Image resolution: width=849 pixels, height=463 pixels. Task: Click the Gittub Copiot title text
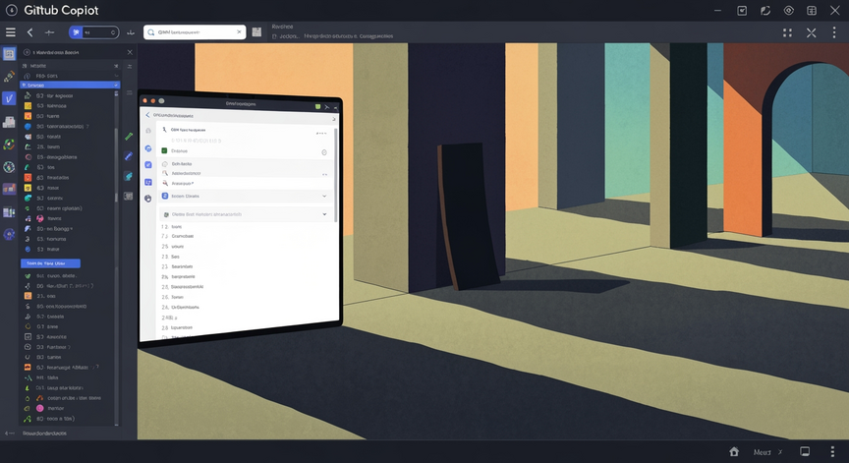[61, 10]
